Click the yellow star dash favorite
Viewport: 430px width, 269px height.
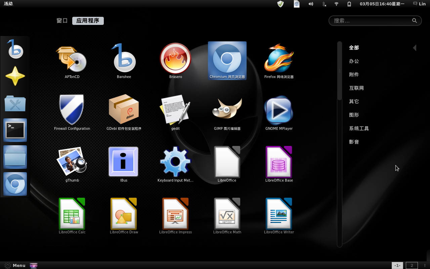tap(15, 76)
